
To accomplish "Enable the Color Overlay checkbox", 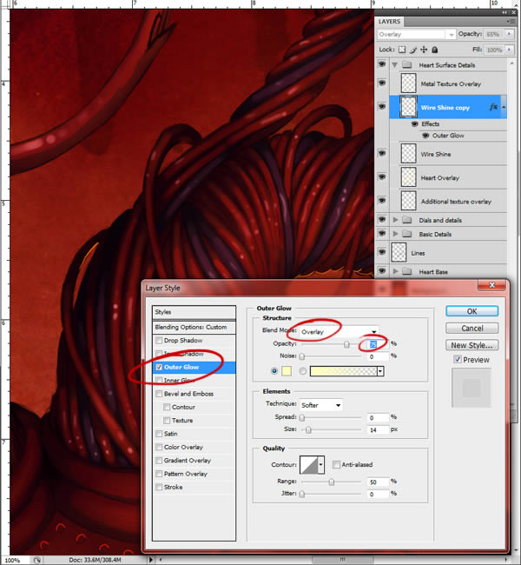I will pos(159,447).
